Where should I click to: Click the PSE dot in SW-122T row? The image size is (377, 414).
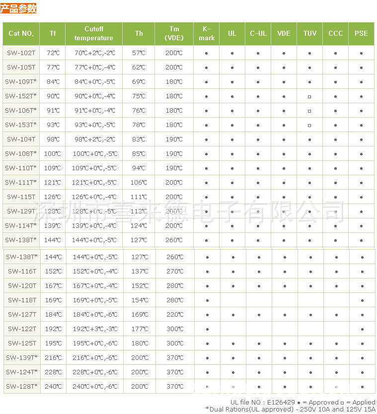click(362, 329)
